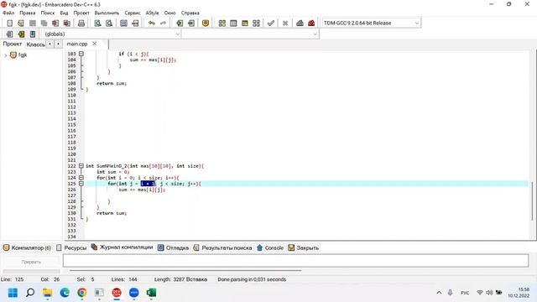The image size is (537, 302).
Task: Open the Компилятор (6) bottom tab
Action: [27, 247]
